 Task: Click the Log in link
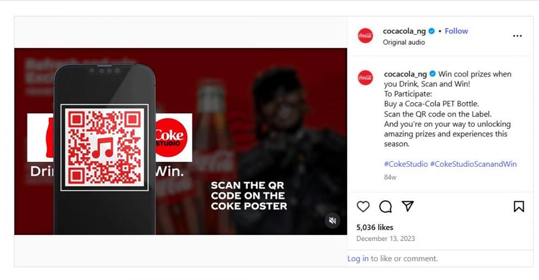[358, 259]
